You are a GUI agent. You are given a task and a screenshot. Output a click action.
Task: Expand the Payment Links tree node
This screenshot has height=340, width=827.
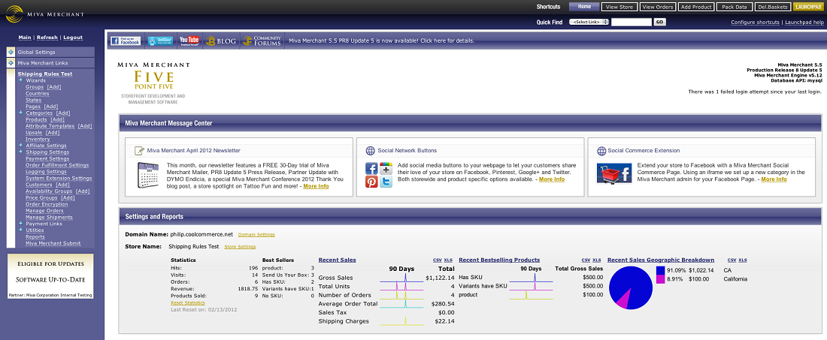(x=20, y=223)
